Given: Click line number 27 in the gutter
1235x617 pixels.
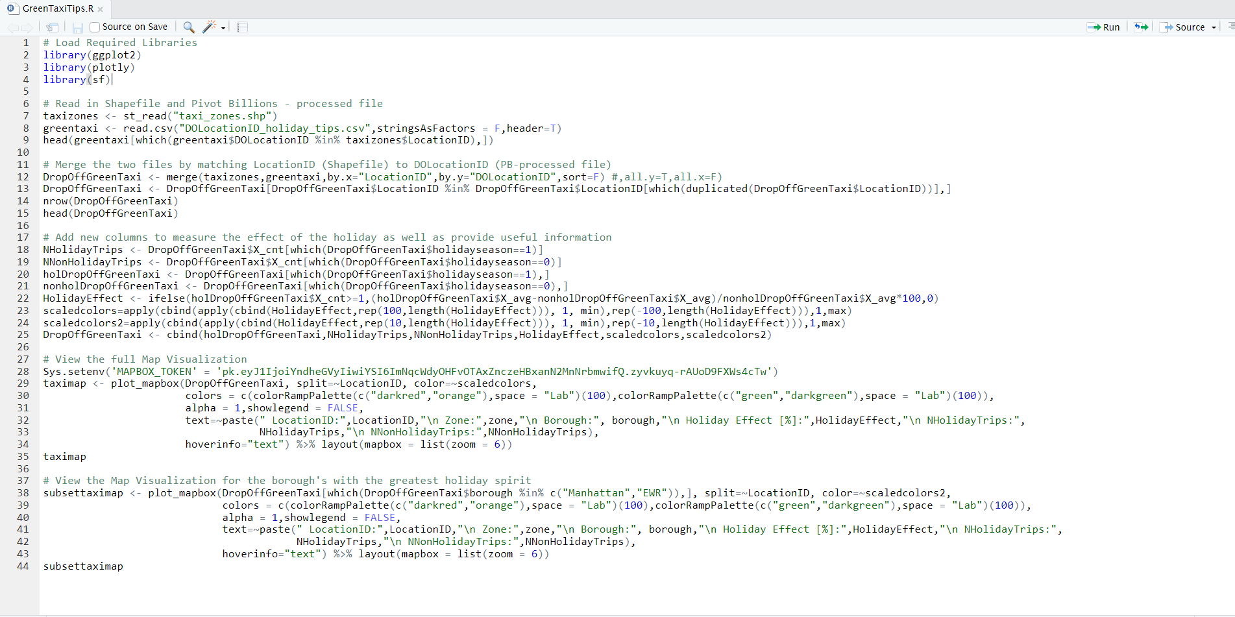Looking at the screenshot, I should [23, 359].
